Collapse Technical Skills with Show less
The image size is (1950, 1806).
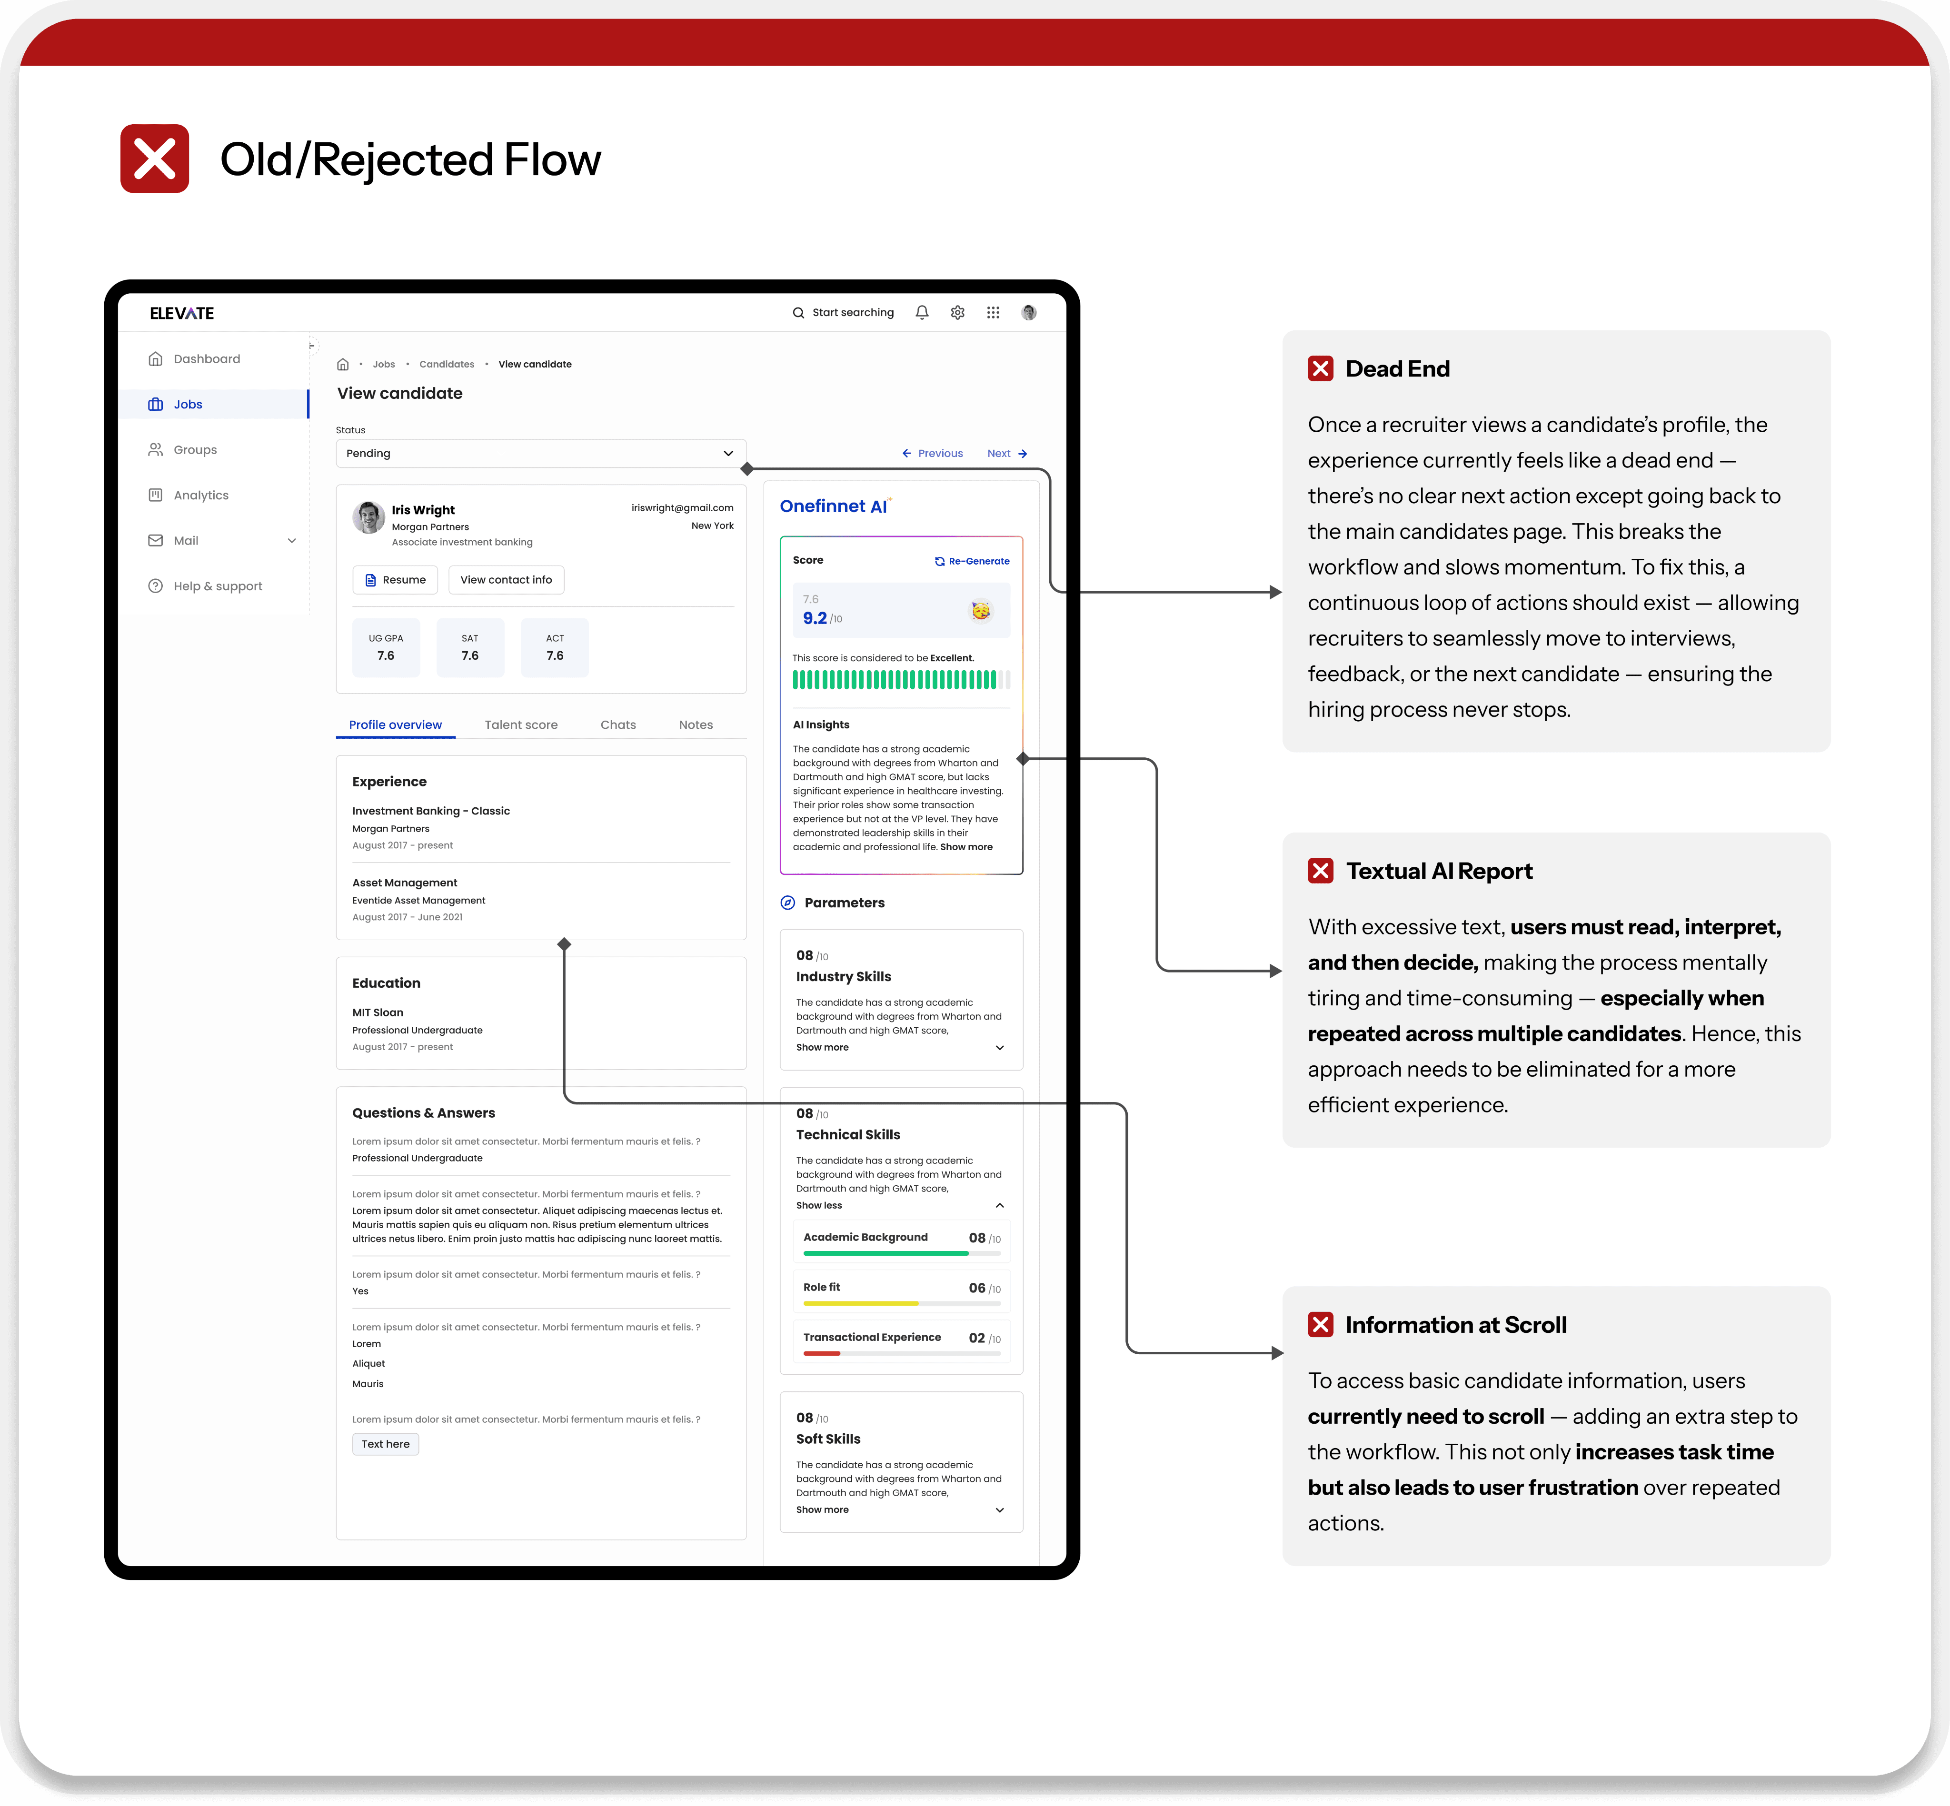pyautogui.click(x=819, y=1206)
